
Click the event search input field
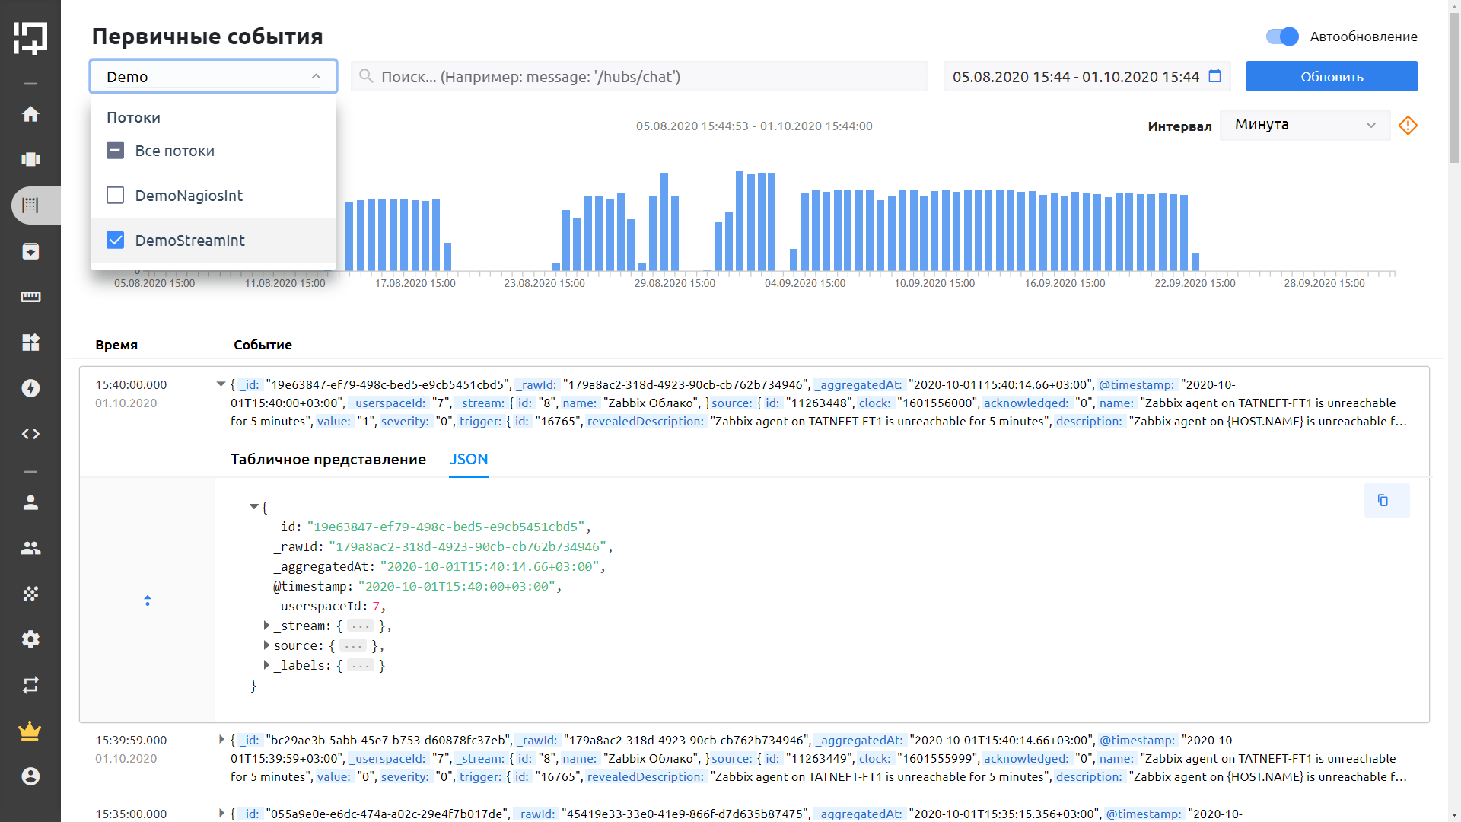(x=639, y=77)
